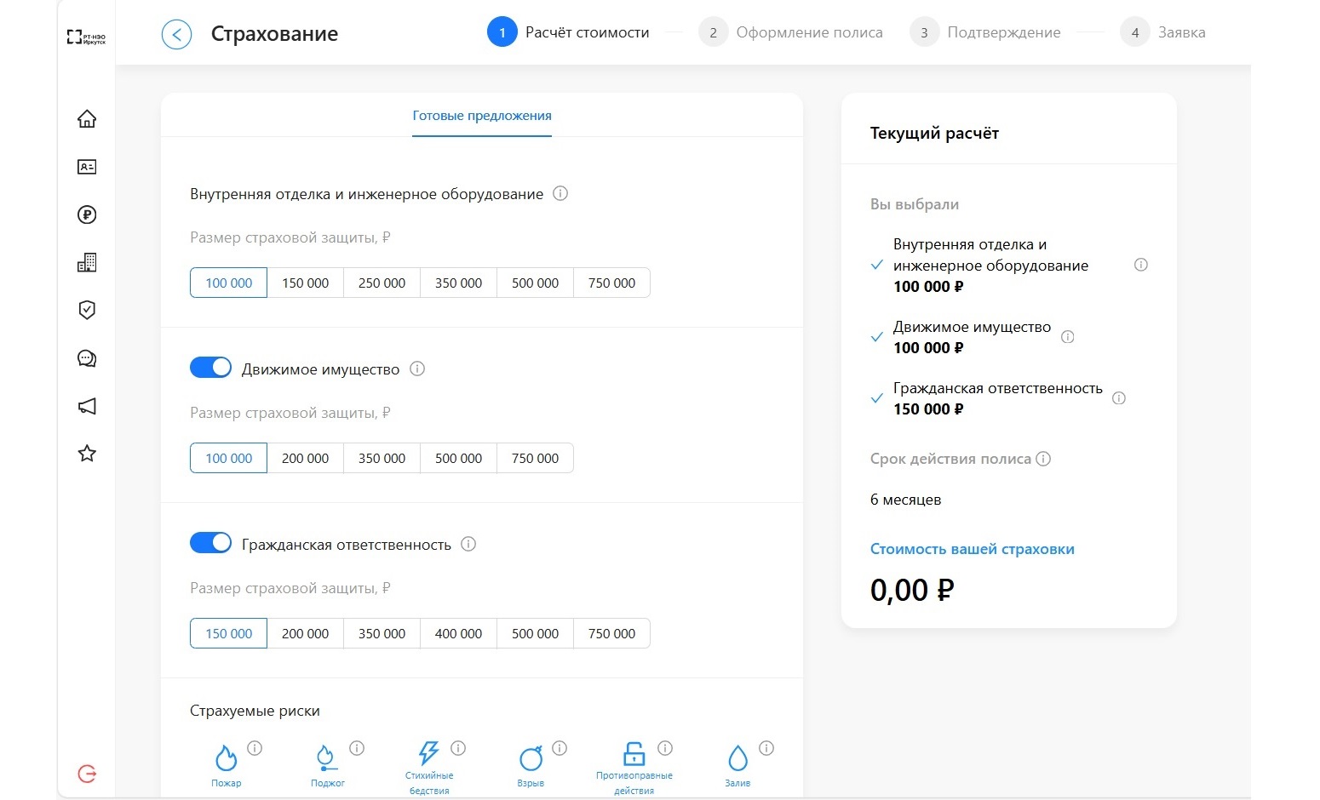Click the red logout icon

tap(87, 774)
